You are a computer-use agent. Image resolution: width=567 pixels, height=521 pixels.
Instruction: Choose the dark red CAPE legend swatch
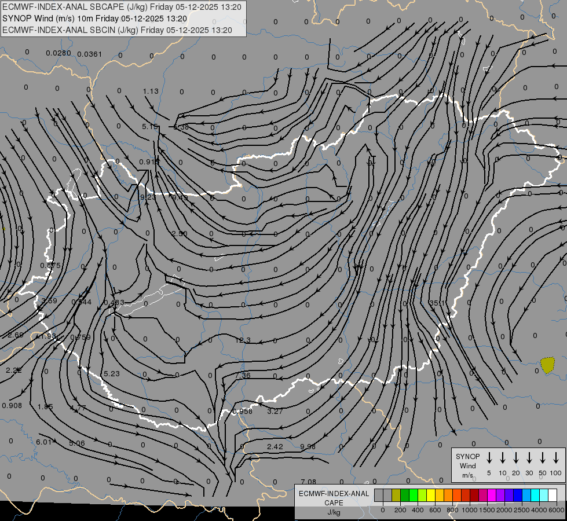tap(474, 496)
